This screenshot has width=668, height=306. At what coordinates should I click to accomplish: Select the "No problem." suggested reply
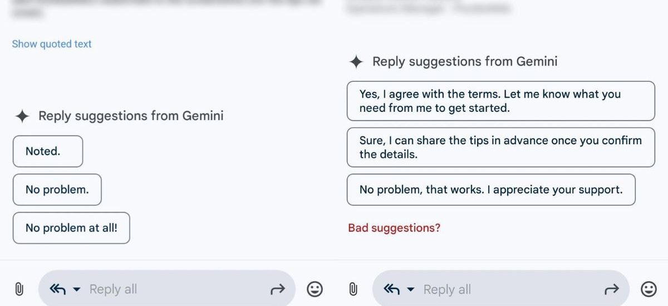pos(57,190)
